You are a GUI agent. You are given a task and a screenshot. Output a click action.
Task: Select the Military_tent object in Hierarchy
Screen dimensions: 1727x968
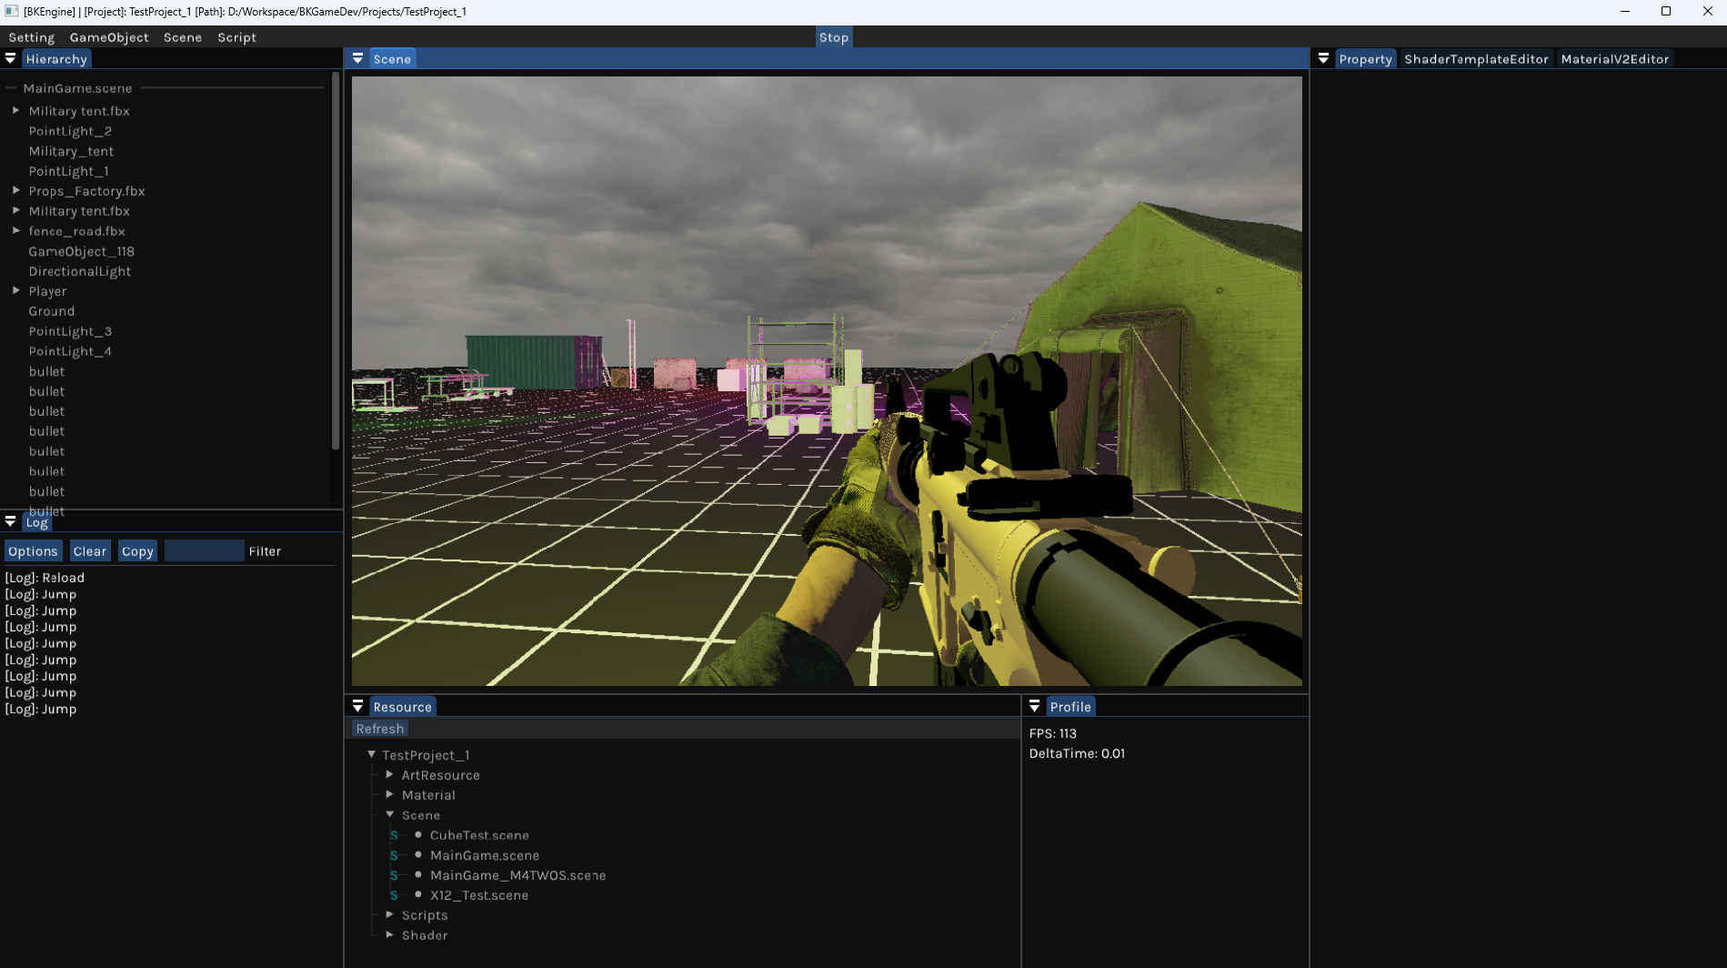coord(71,151)
